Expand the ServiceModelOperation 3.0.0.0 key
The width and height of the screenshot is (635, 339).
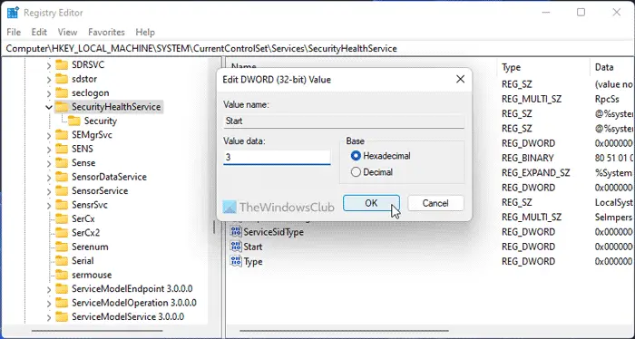(x=49, y=303)
